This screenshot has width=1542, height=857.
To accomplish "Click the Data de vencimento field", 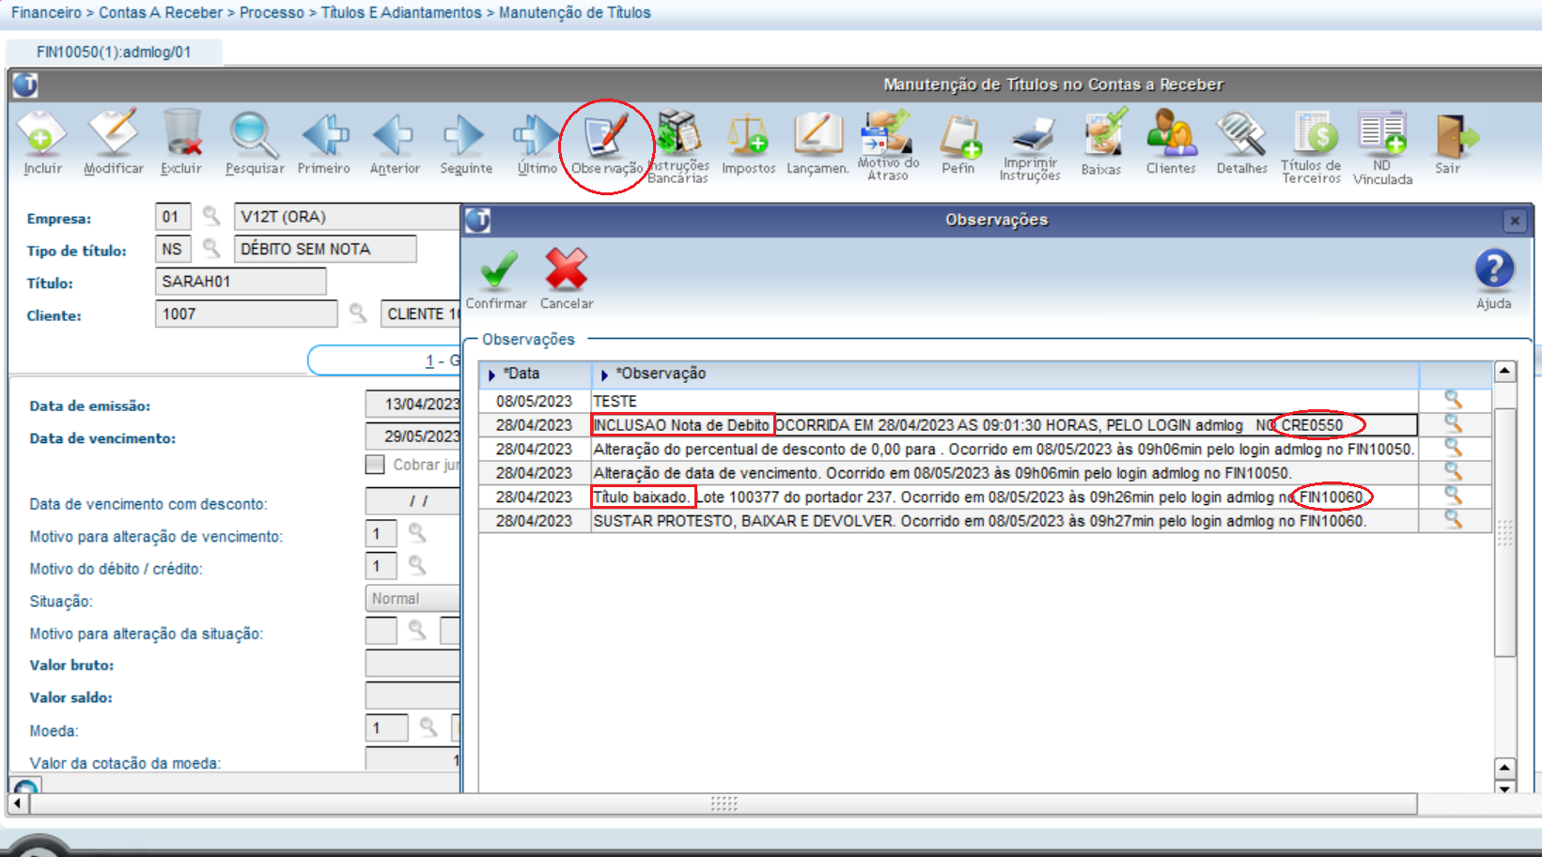I will coord(413,436).
